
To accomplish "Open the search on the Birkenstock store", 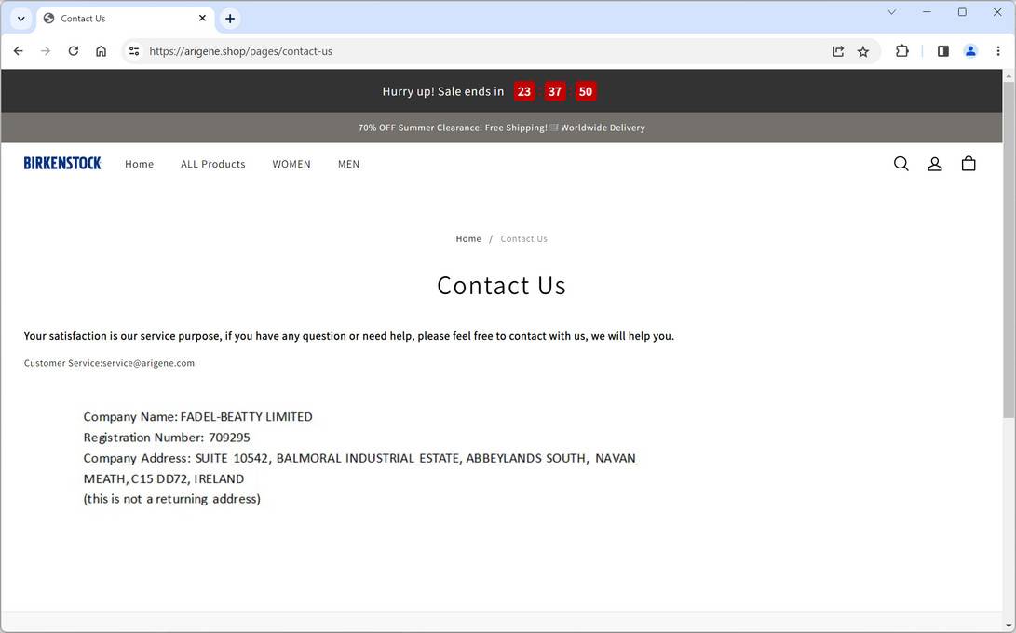I will point(901,163).
